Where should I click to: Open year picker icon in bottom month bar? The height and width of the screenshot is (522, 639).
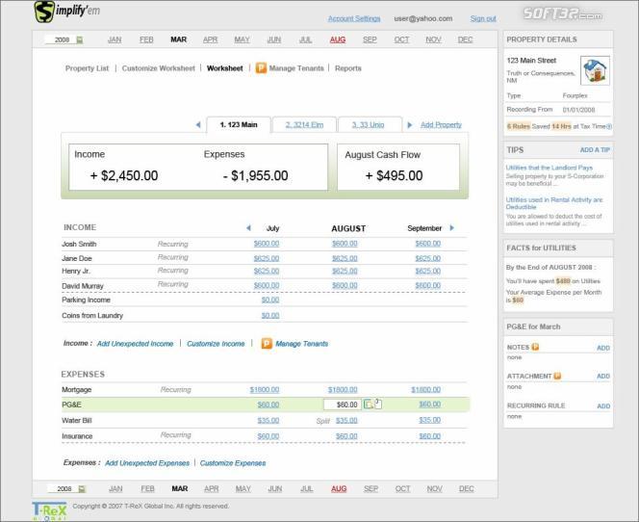click(82, 488)
